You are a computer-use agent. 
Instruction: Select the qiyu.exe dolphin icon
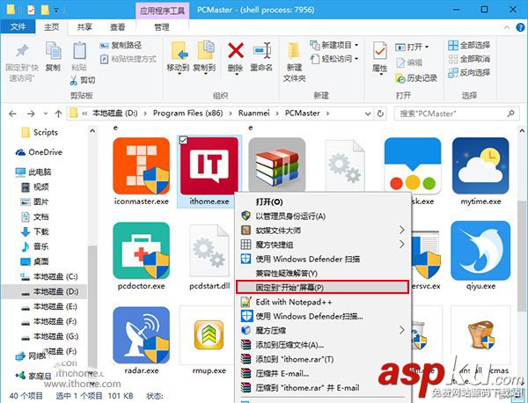[x=480, y=251]
